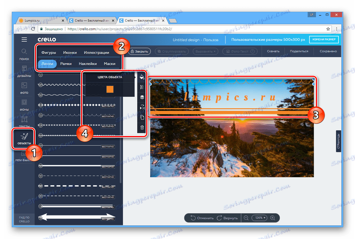Switch to the Маски tab
355x239 pixels.
tap(110, 64)
